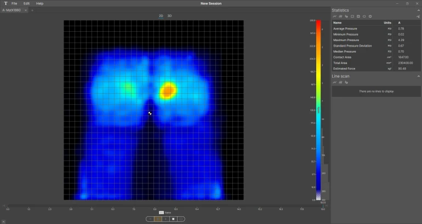Switch to the 3D view
Image resolution: width=422 pixels, height=224 pixels.
pyautogui.click(x=169, y=16)
